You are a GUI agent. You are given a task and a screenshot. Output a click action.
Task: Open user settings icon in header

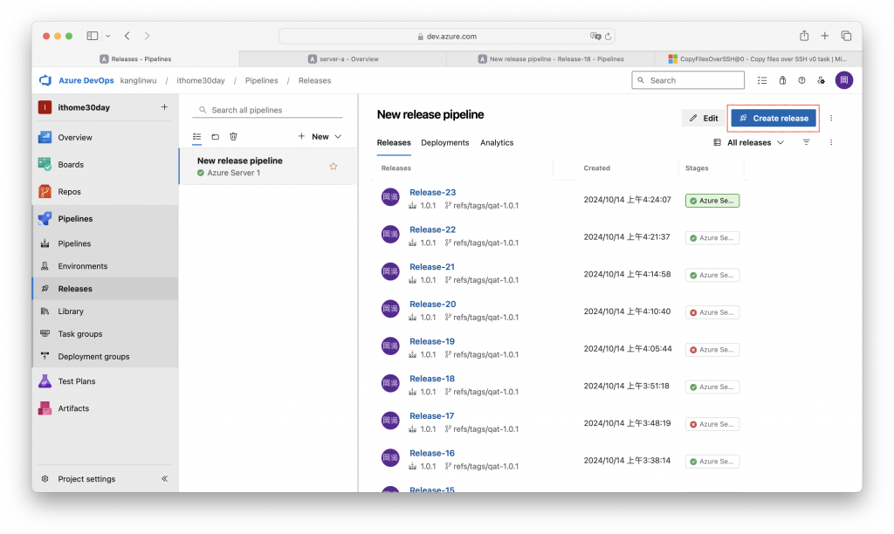click(x=821, y=80)
